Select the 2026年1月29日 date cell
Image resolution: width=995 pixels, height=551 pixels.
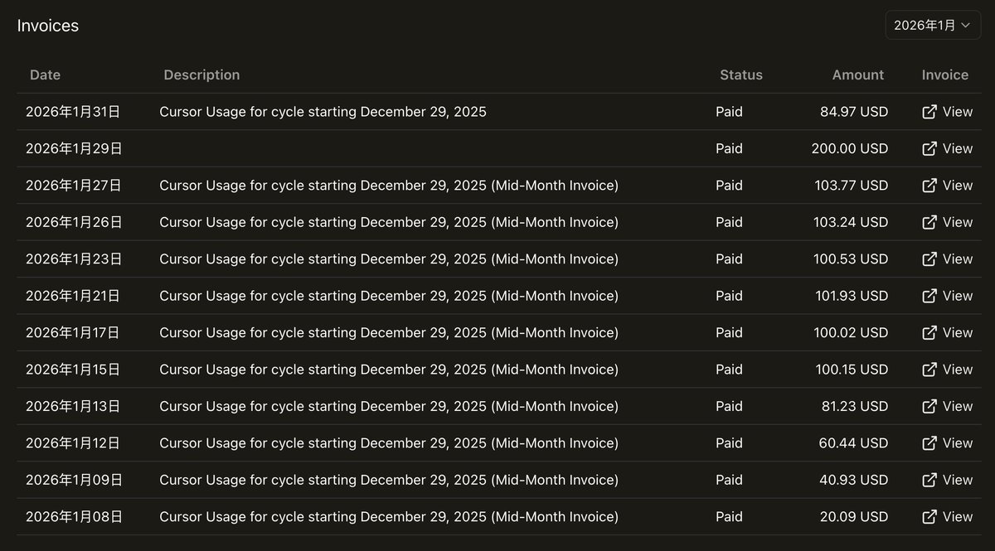coord(74,148)
